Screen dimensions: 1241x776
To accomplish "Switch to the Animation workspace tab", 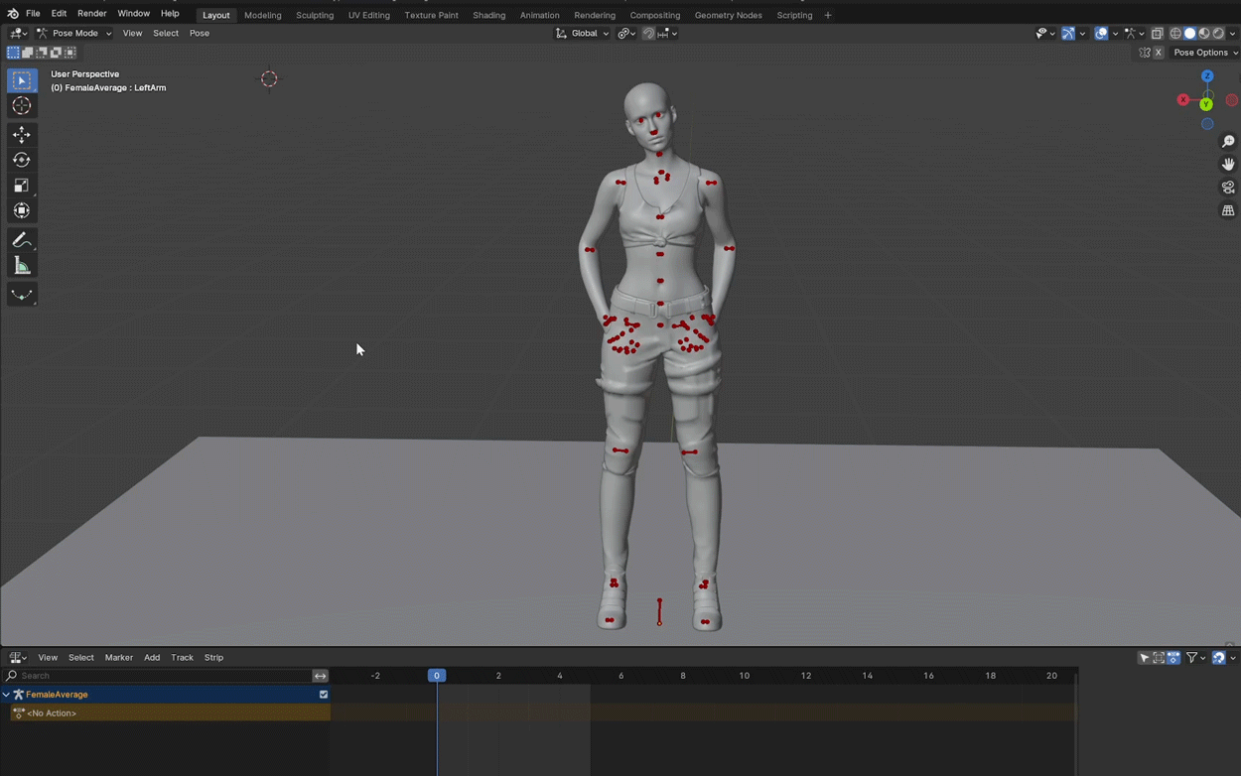I will click(539, 15).
